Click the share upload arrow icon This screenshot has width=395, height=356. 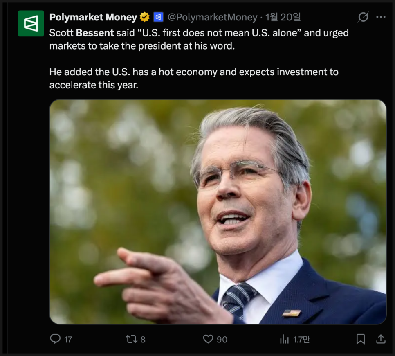(x=381, y=339)
